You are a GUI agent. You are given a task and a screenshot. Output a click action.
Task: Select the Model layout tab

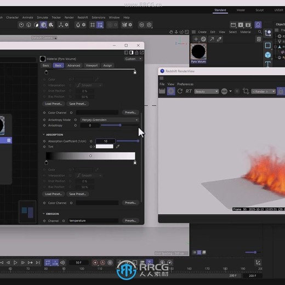[241, 10]
